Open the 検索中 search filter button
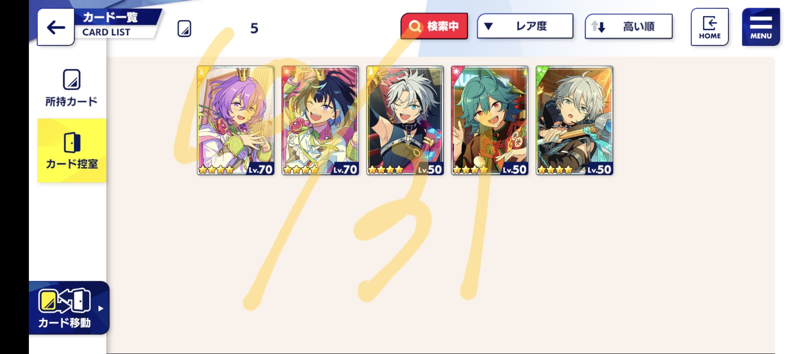 pos(434,26)
